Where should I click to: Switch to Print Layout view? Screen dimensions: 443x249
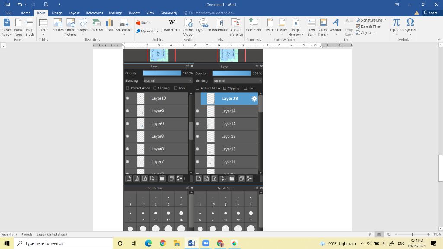[379, 234]
